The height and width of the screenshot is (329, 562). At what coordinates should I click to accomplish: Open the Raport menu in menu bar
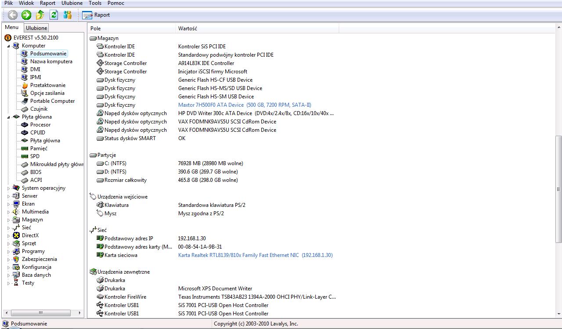point(48,3)
